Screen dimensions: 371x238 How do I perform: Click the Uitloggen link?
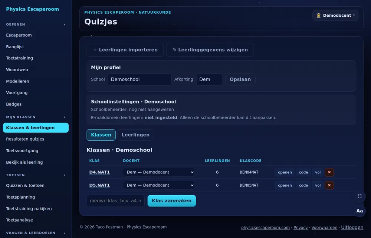tap(352, 227)
